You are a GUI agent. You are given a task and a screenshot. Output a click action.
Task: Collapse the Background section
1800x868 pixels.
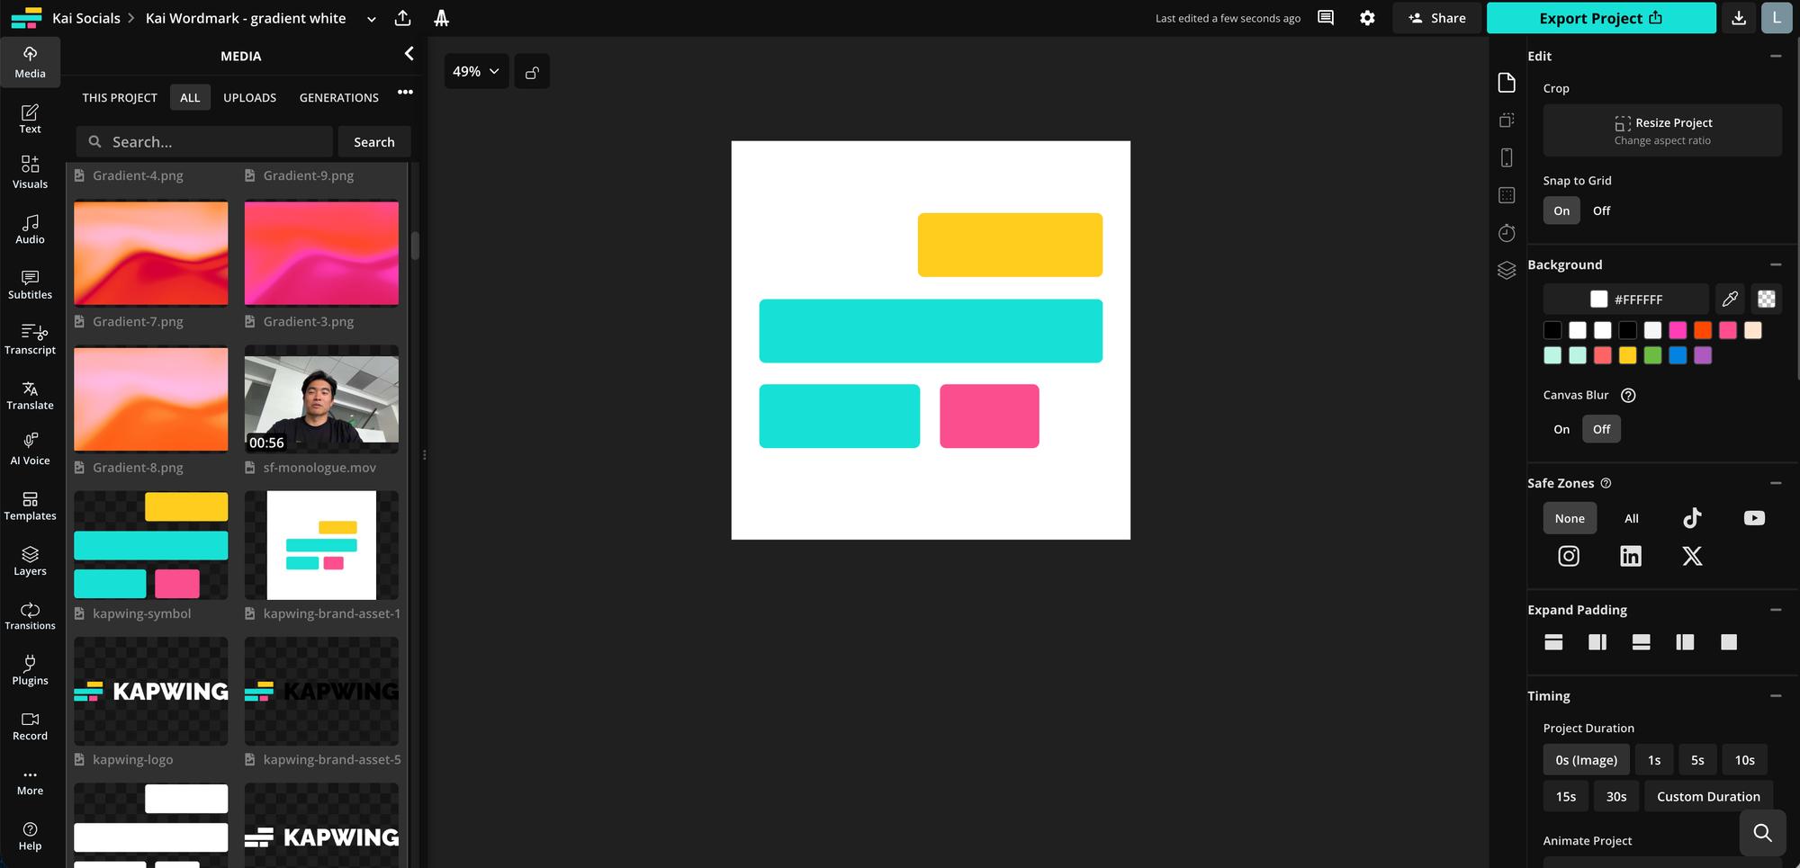pyautogui.click(x=1776, y=264)
